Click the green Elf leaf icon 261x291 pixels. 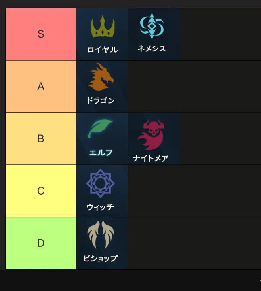[101, 129]
